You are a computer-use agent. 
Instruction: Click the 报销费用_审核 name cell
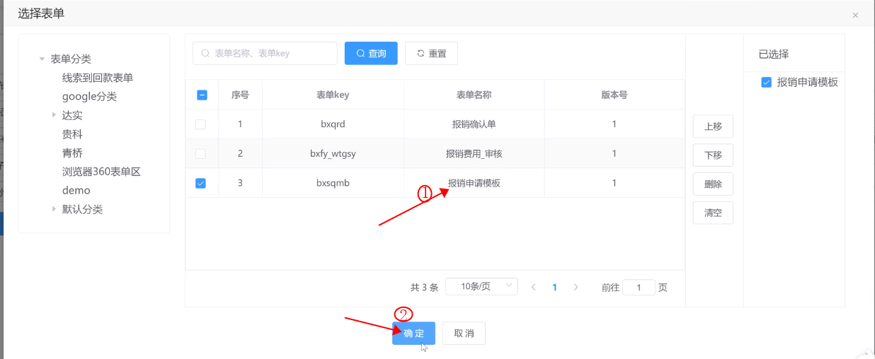[474, 153]
